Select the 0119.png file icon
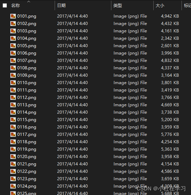 tap(13, 149)
